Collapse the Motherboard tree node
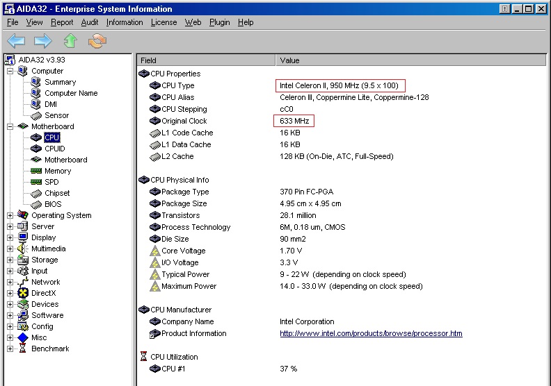The image size is (551, 386). [x=10, y=126]
